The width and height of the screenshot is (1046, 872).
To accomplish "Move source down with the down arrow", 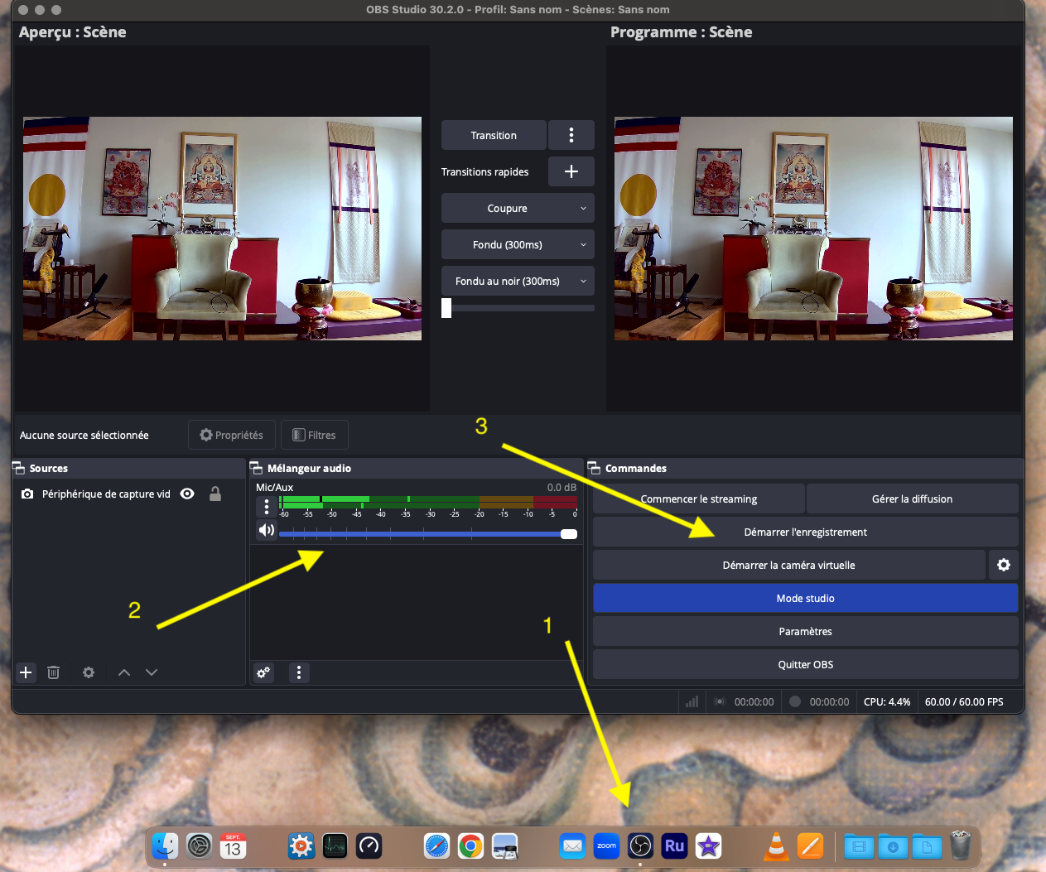I will (x=152, y=672).
